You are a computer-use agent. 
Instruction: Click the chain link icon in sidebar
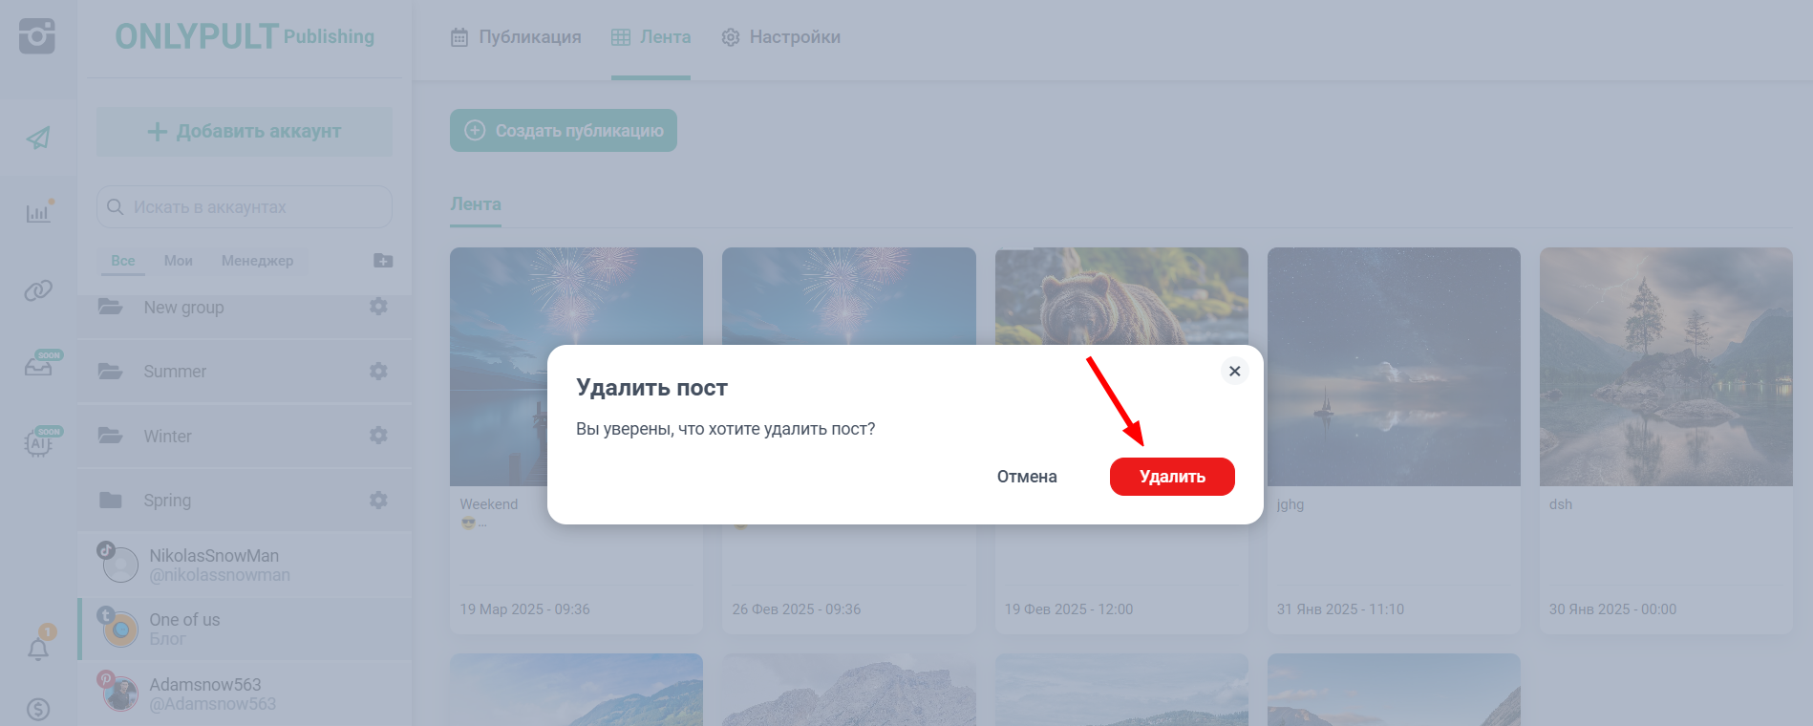tap(38, 290)
